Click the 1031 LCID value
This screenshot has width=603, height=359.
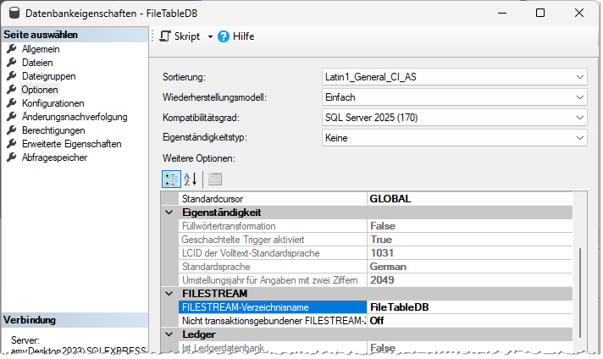point(382,253)
